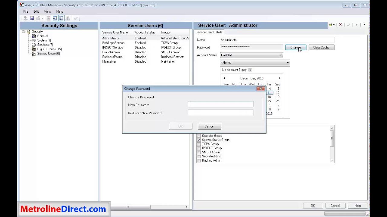Select the Rights Groups (15) tree icon
The height and width of the screenshot is (217, 387).
point(34,49)
